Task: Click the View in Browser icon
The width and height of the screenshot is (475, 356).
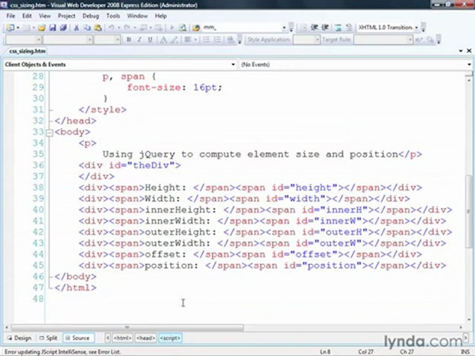Action: [x=183, y=28]
